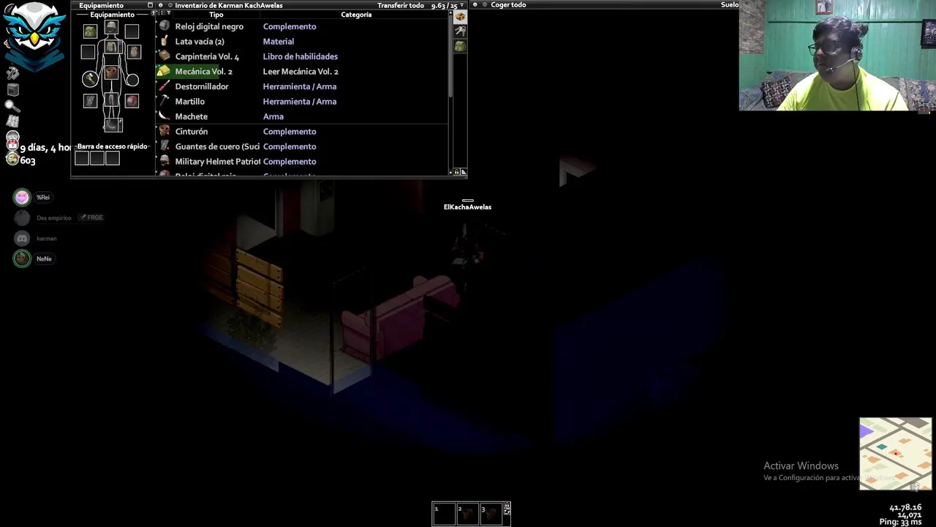The height and width of the screenshot is (527, 936).
Task: Select the Cinturón item row
Action: pyautogui.click(x=302, y=131)
